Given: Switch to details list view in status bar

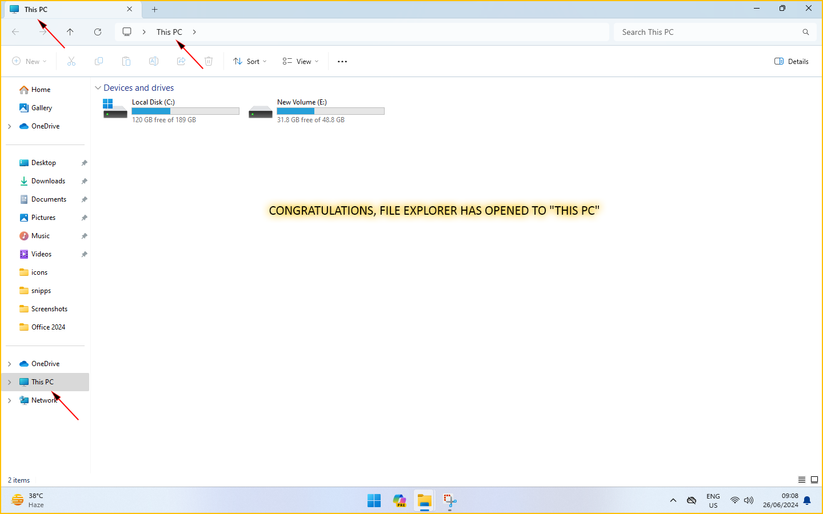Looking at the screenshot, I should click(x=802, y=480).
